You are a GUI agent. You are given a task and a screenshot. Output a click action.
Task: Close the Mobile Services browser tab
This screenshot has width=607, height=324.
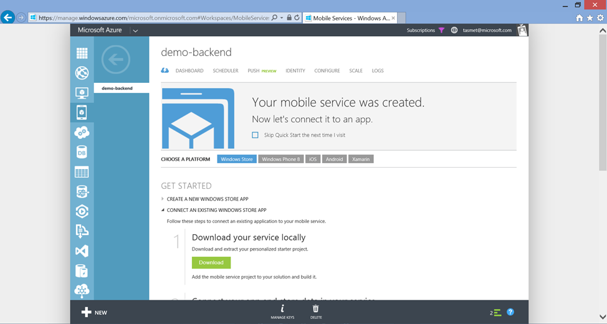[393, 18]
